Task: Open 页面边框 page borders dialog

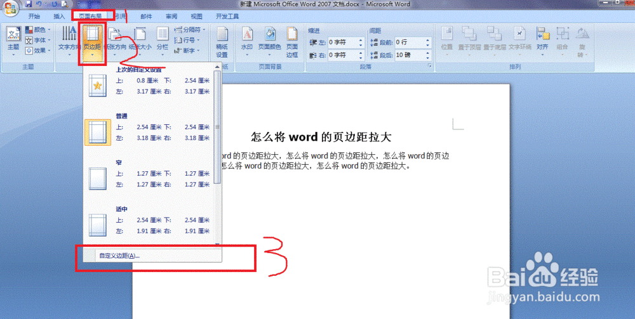Action: click(x=292, y=42)
